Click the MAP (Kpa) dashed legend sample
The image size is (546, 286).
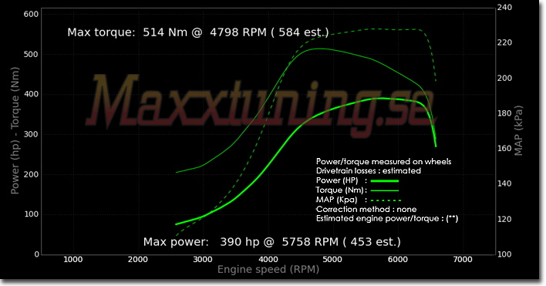coord(386,200)
